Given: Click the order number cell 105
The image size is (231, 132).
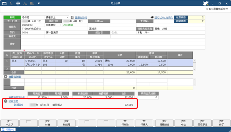Looking at the screenshot, I should [48, 65].
